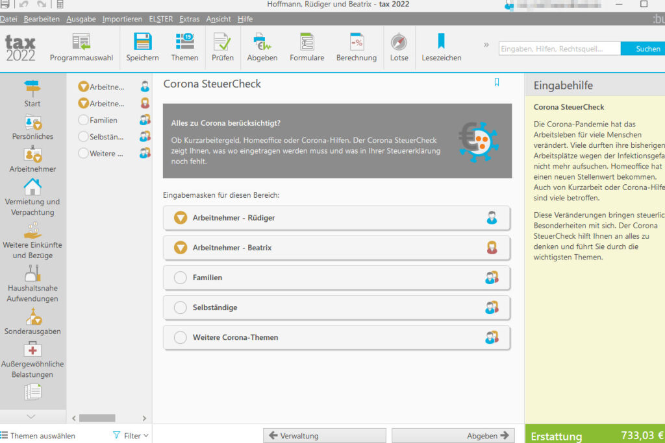Show the Berechnung
The image size is (665, 443).
tap(357, 47)
